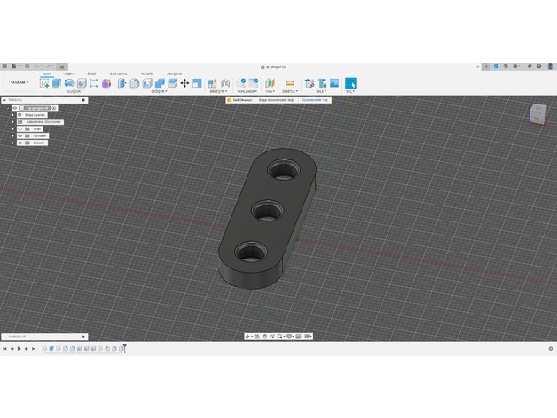Click the Düzenlenebilir Yap link
Screen dimensions: 557x418
(315, 100)
